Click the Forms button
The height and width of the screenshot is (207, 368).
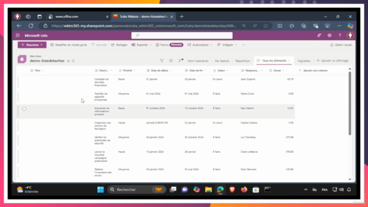point(170,45)
